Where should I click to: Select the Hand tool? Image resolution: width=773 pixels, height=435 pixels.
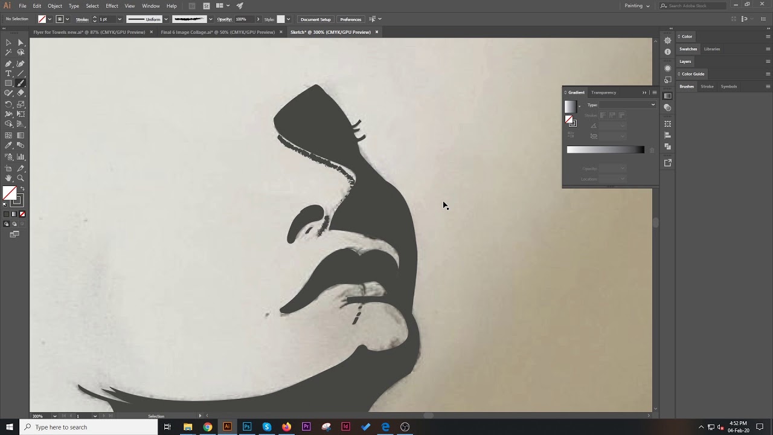pos(8,178)
